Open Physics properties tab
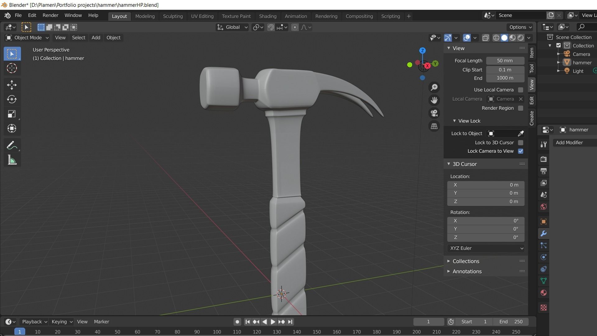597x336 pixels. tap(544, 257)
